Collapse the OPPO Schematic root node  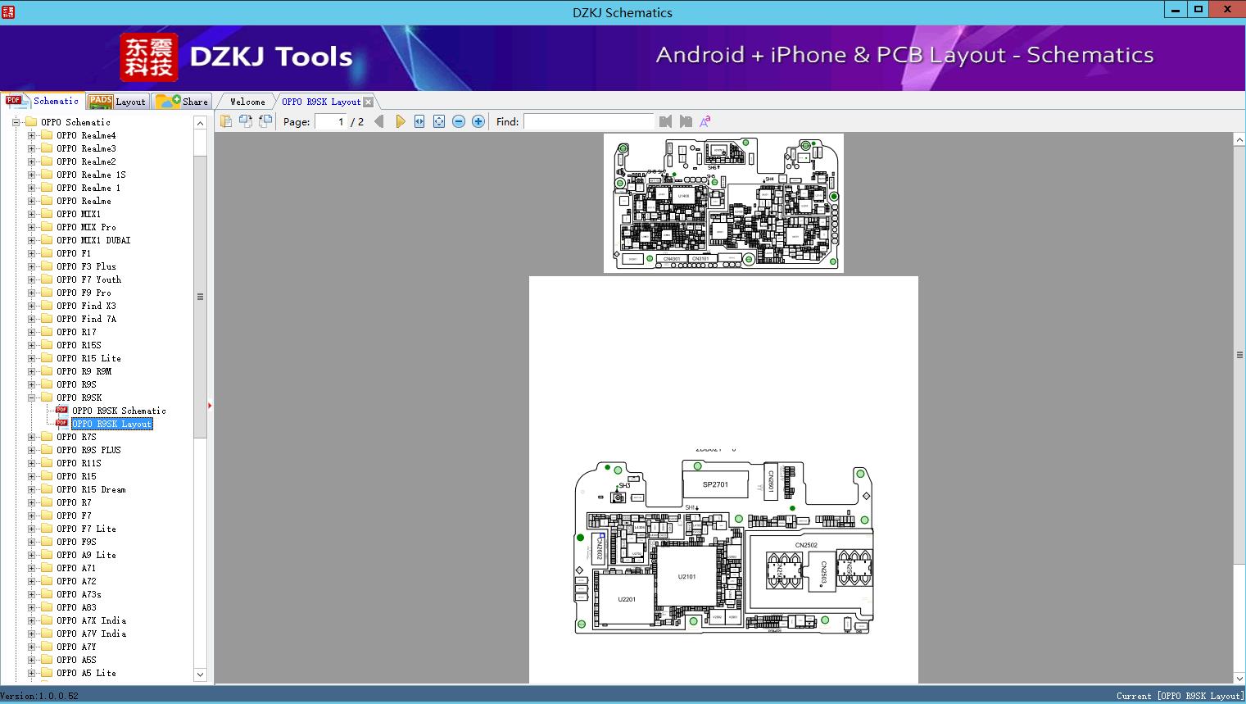16,122
